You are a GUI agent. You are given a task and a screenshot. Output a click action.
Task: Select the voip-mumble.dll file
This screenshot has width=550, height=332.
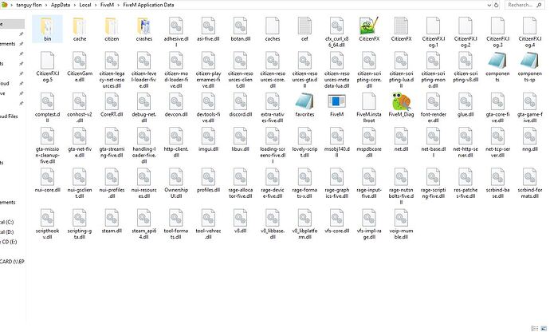401,224
